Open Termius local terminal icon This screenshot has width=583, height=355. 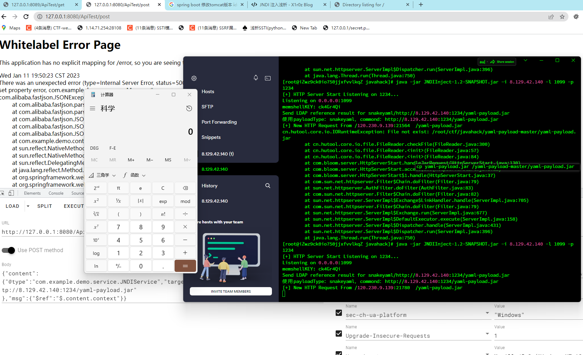pyautogui.click(x=268, y=78)
